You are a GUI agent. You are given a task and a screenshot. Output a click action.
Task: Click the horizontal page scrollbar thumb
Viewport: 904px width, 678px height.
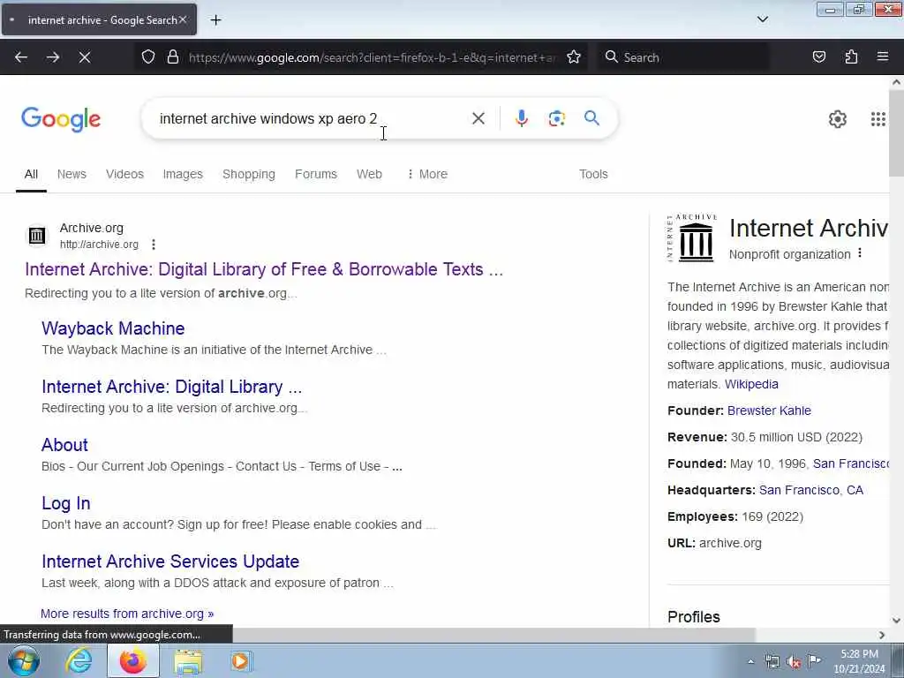tap(493, 635)
